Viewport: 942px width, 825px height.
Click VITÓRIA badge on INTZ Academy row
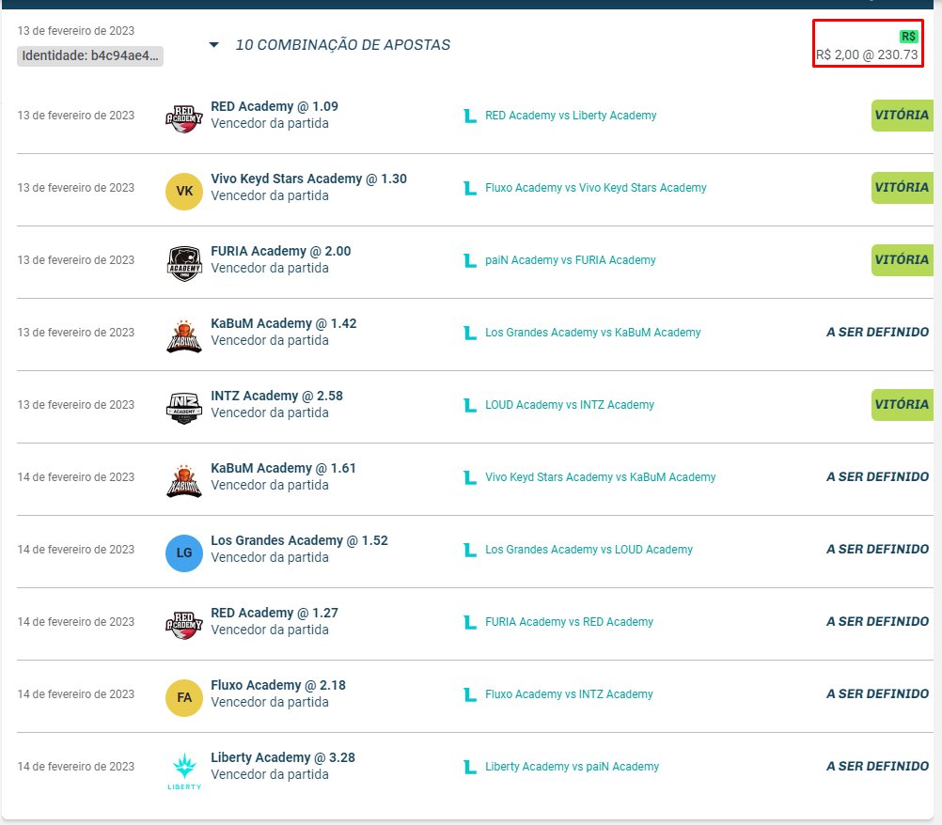902,405
